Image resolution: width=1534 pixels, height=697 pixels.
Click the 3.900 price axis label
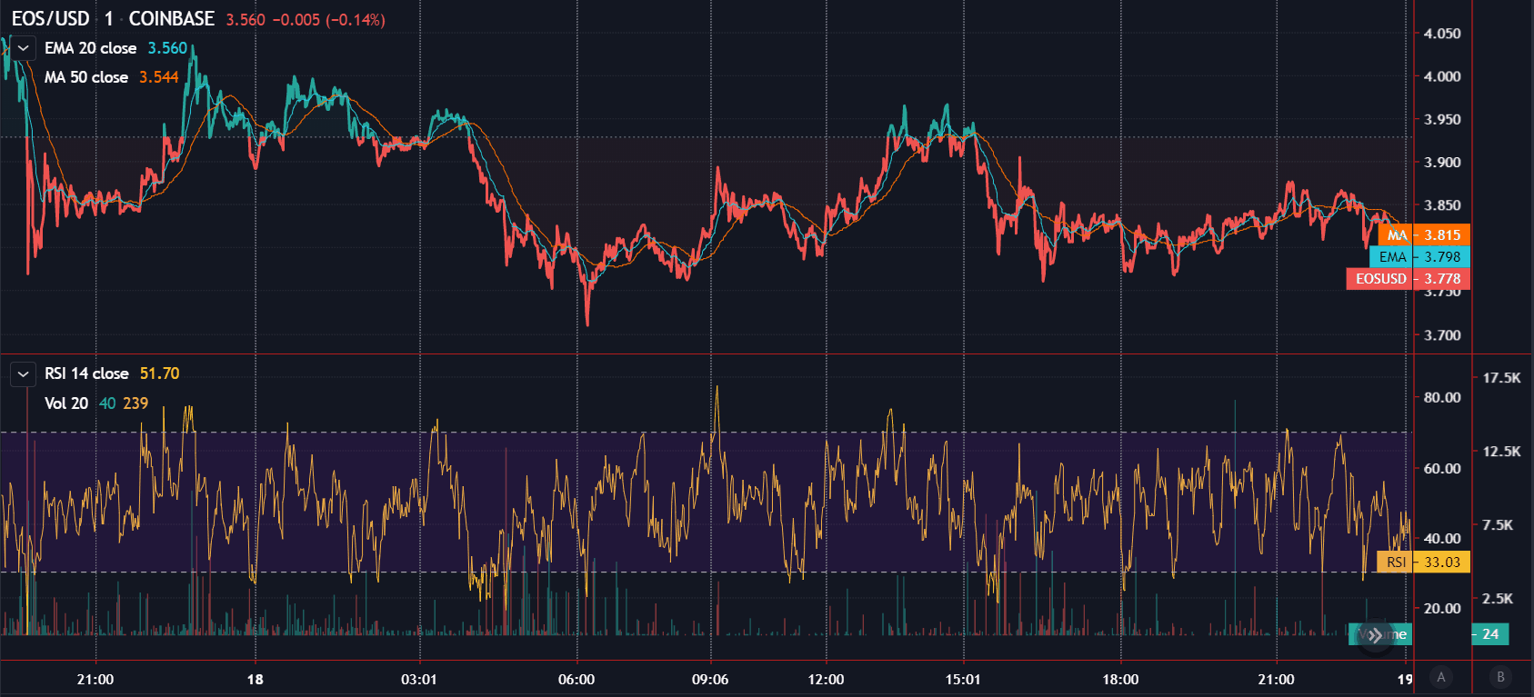click(x=1442, y=163)
